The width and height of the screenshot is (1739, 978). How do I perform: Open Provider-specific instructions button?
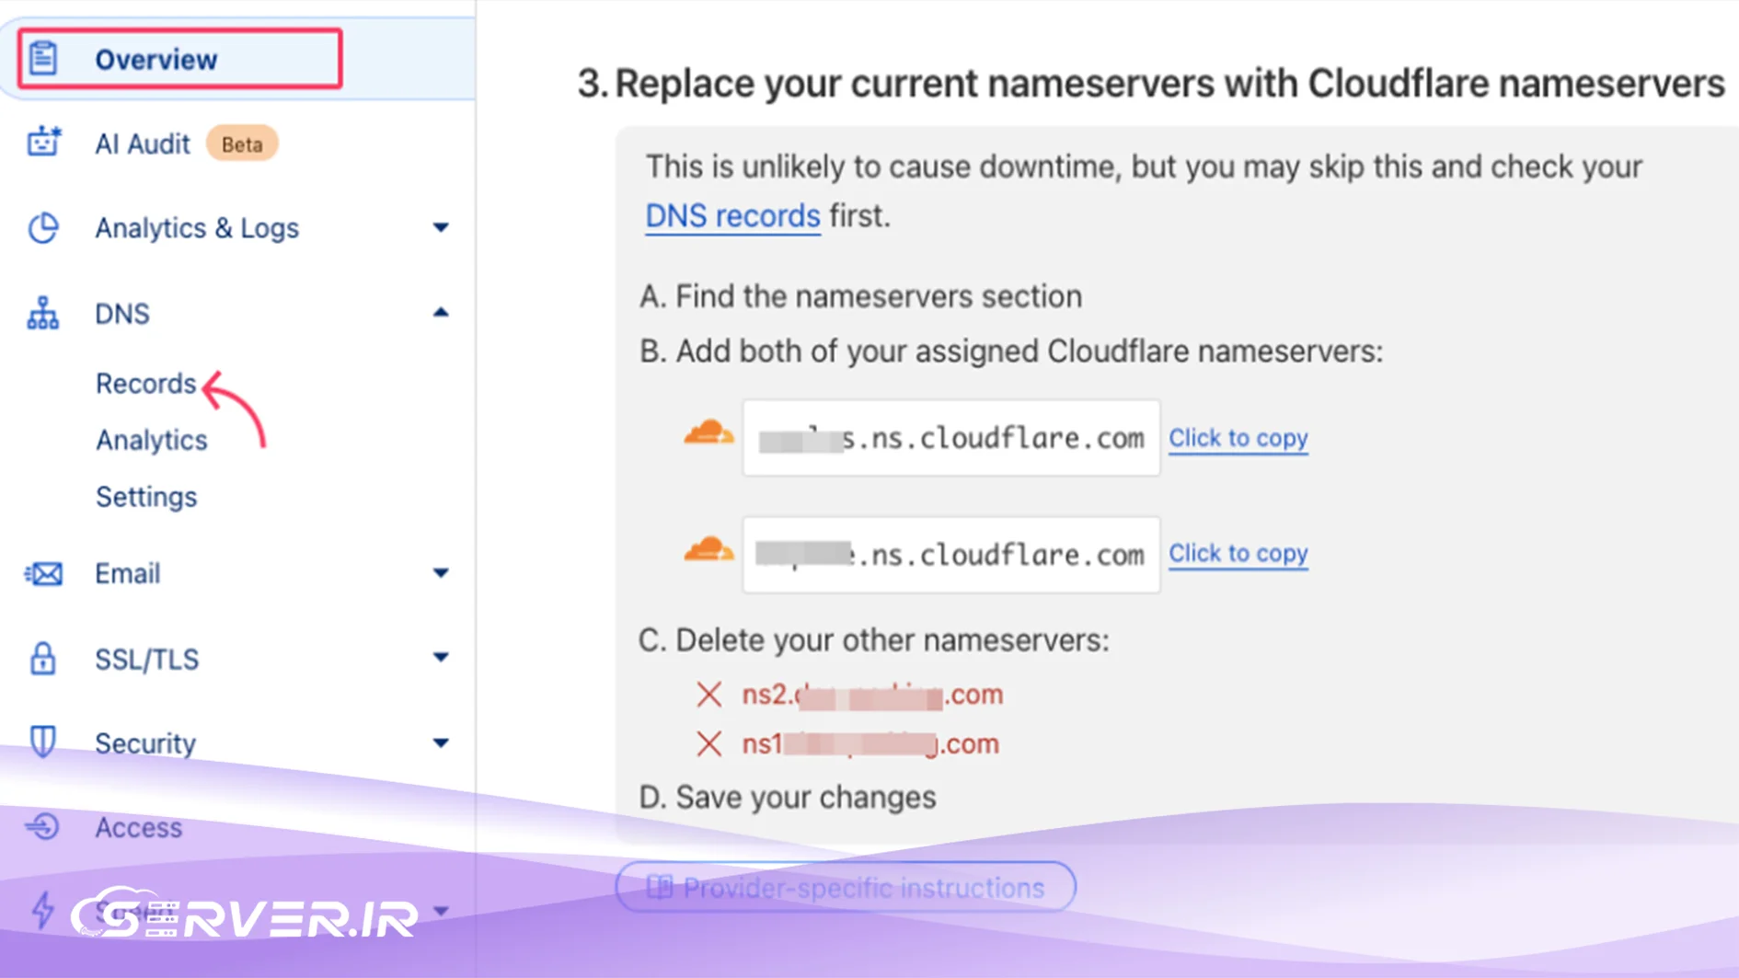click(846, 888)
